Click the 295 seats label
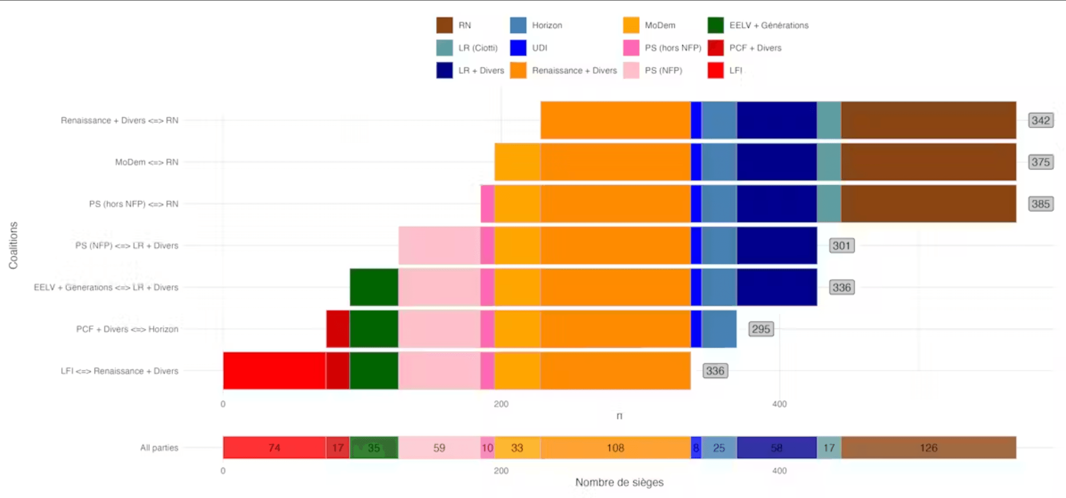 coord(761,329)
